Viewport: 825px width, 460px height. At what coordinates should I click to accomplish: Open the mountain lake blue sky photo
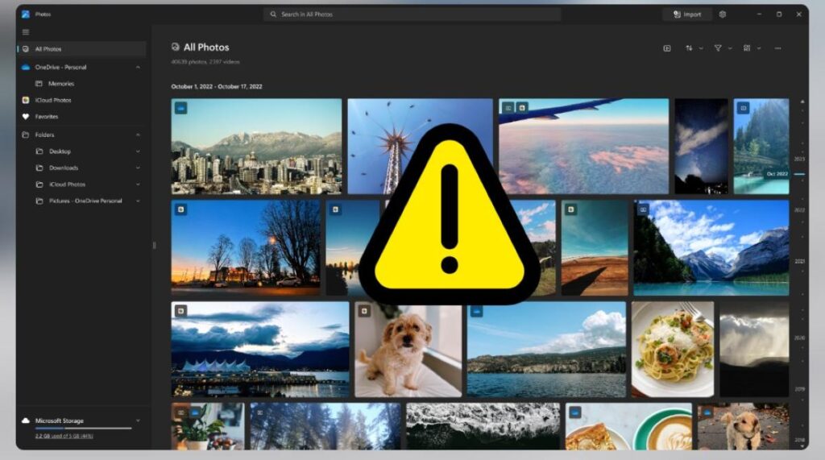[x=711, y=247]
